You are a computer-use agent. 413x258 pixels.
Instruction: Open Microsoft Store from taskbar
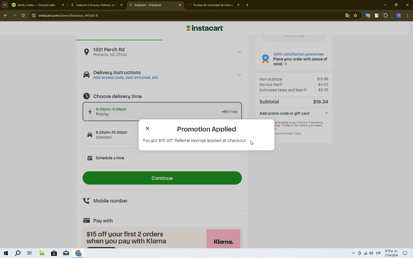(x=54, y=253)
